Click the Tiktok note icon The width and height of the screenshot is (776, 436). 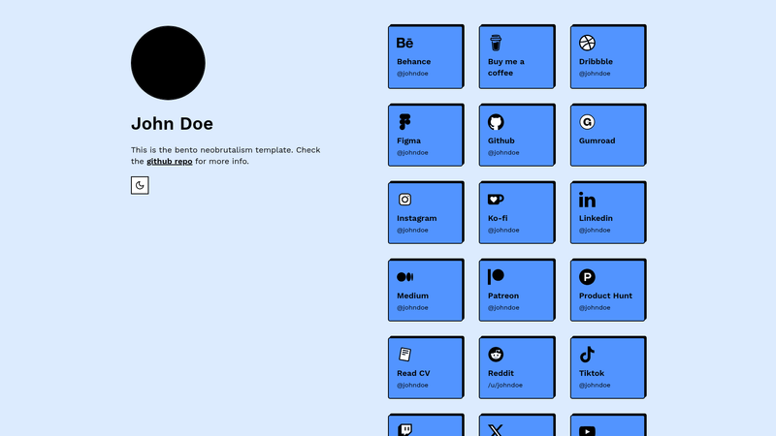[x=587, y=355]
